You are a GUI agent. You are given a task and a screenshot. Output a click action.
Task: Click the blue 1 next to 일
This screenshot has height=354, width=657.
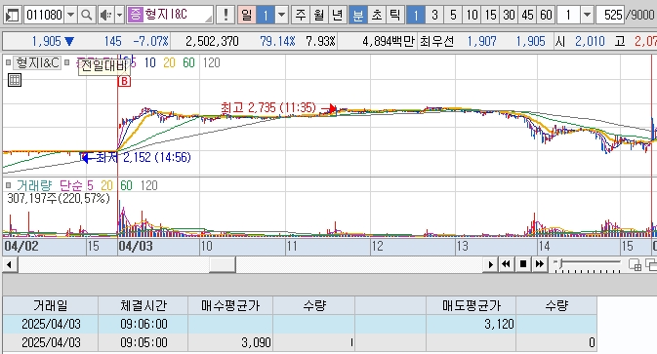pos(266,15)
